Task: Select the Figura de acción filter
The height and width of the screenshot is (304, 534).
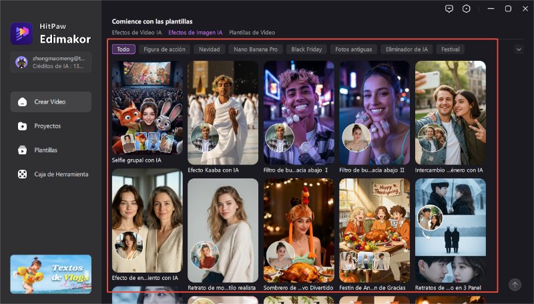Action: point(164,49)
